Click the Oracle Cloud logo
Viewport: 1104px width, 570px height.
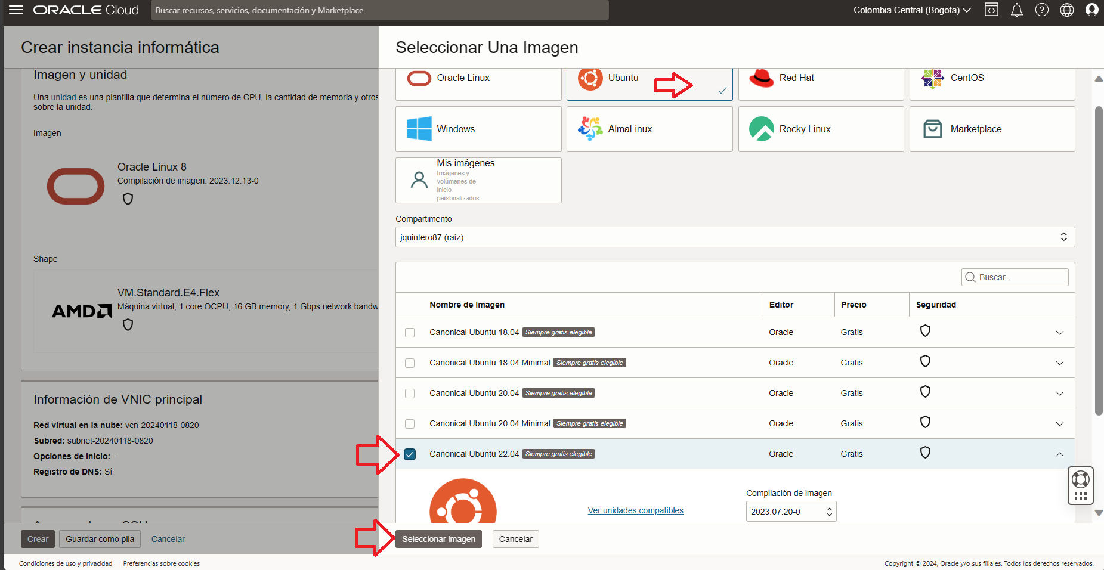pos(86,10)
